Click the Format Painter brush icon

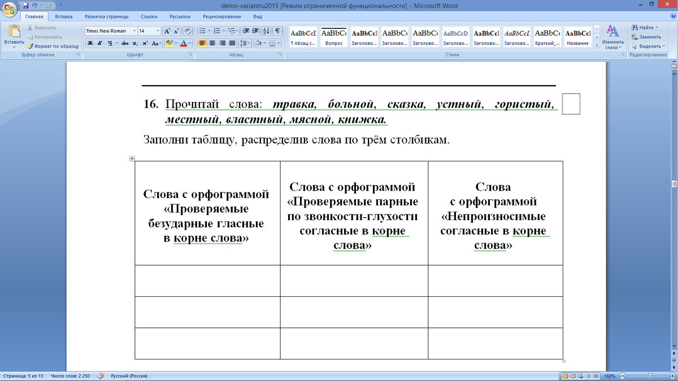31,46
